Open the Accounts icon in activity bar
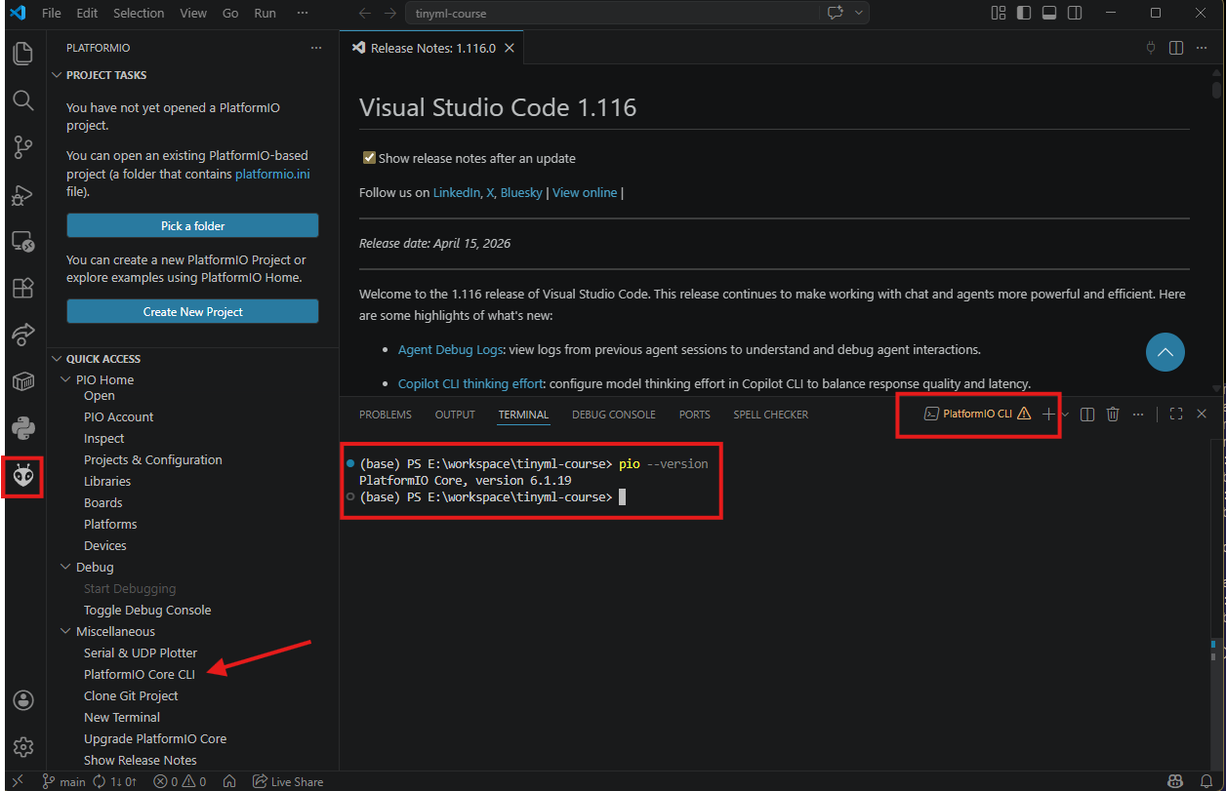Viewport: 1226px width, 791px height. [23, 700]
